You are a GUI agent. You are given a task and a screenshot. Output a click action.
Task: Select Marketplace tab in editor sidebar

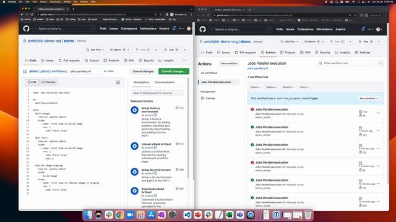pyautogui.click(x=141, y=82)
